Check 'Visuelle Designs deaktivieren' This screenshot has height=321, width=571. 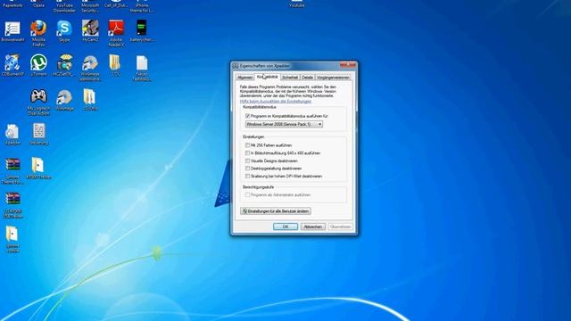coord(248,160)
